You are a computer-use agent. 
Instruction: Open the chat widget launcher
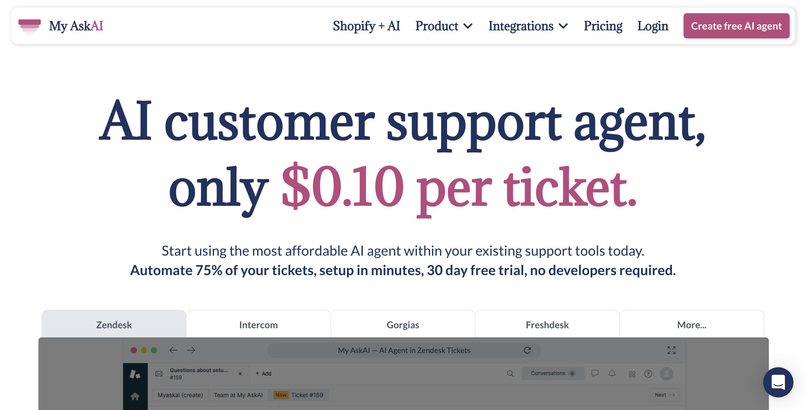(x=778, y=382)
